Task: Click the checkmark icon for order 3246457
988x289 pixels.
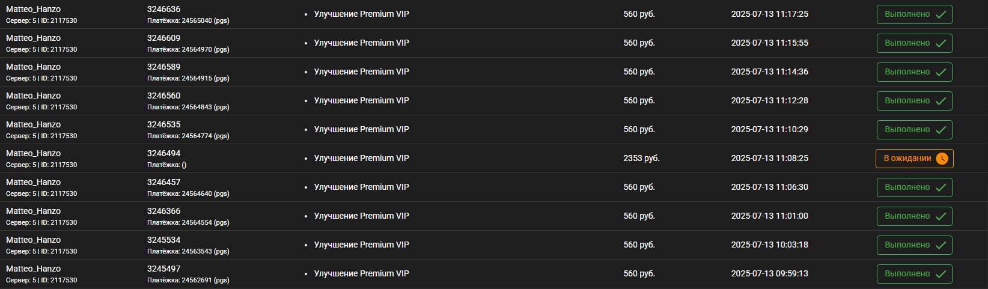Action: (941, 187)
